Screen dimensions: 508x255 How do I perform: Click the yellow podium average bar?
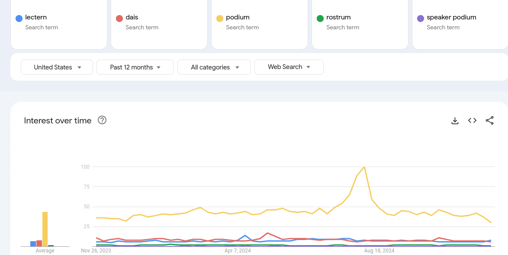click(45, 229)
